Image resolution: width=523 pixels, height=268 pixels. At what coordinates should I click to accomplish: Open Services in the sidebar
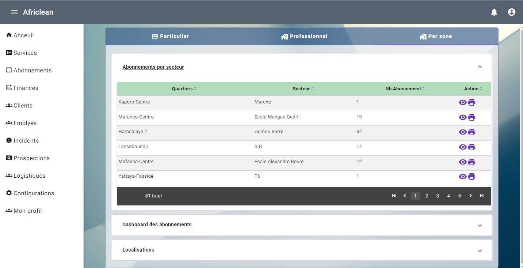pyautogui.click(x=22, y=53)
